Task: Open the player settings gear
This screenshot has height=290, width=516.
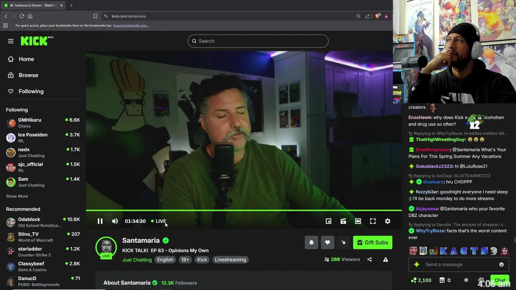Action: (x=387, y=221)
